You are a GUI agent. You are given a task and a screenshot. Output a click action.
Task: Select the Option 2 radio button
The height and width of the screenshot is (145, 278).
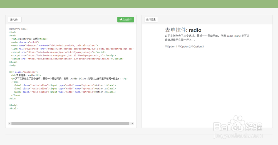[179, 46]
